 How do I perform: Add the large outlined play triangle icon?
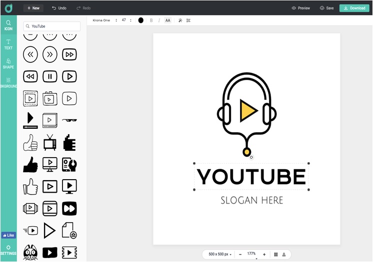[x=49, y=231]
